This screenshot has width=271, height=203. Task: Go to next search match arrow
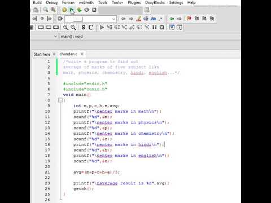(x=131, y=19)
